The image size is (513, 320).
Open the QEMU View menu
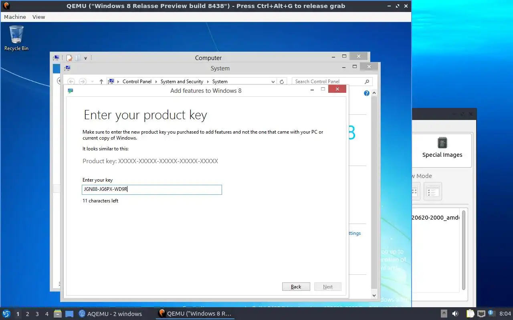pos(39,17)
